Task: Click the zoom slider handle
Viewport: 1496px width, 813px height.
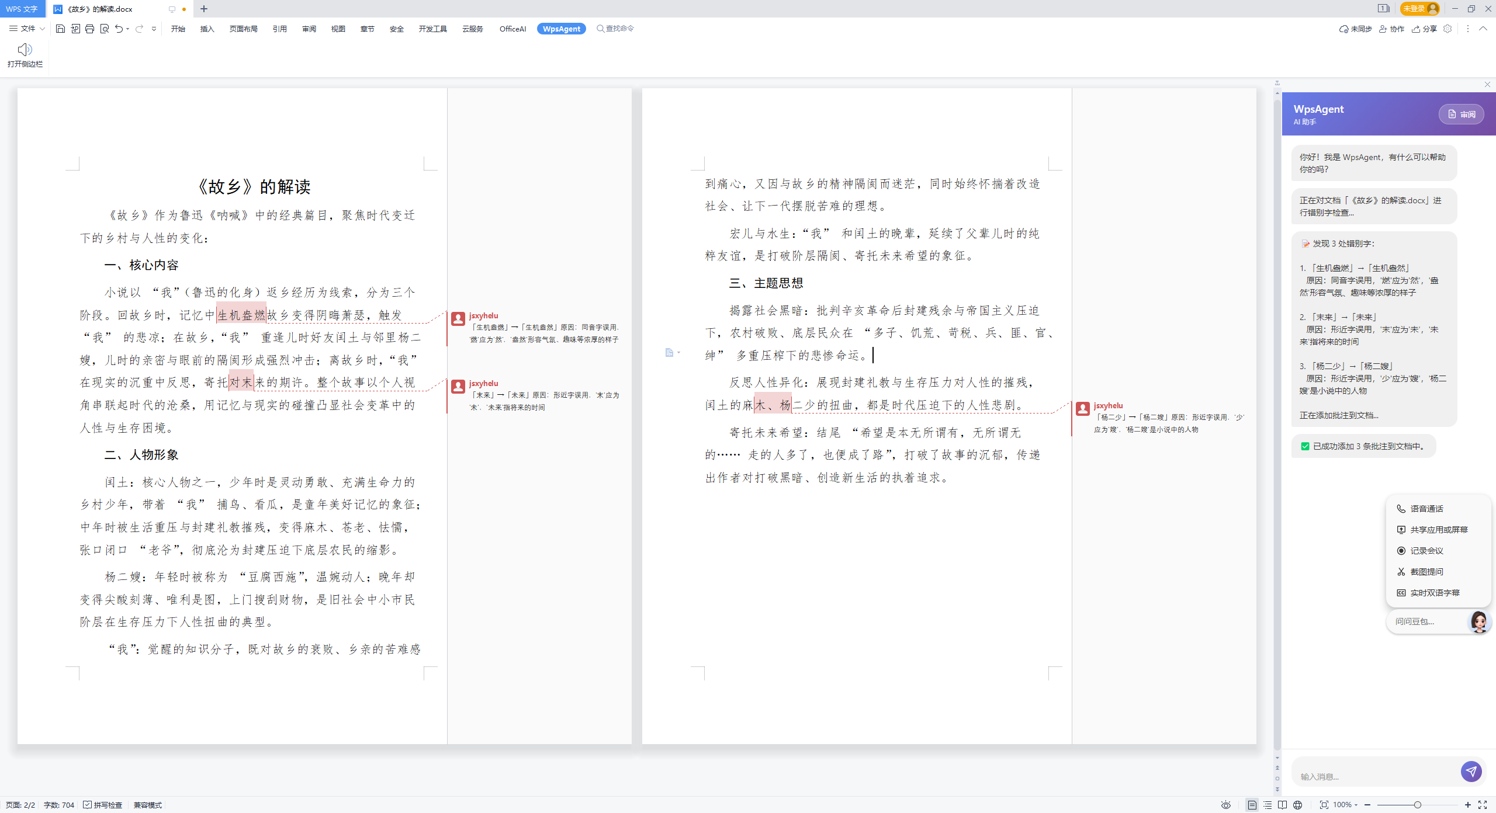Action: (1417, 805)
